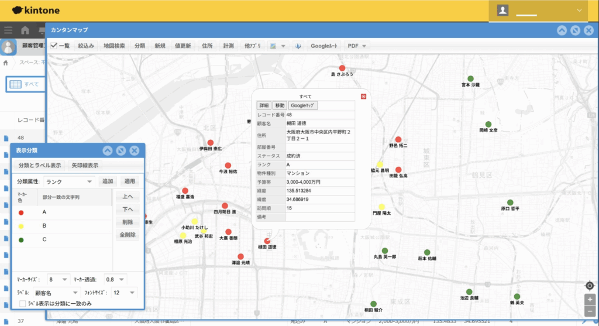599x326 pixels.
Task: Open the ラベル 顧客名 dropdown
Action: click(56, 292)
